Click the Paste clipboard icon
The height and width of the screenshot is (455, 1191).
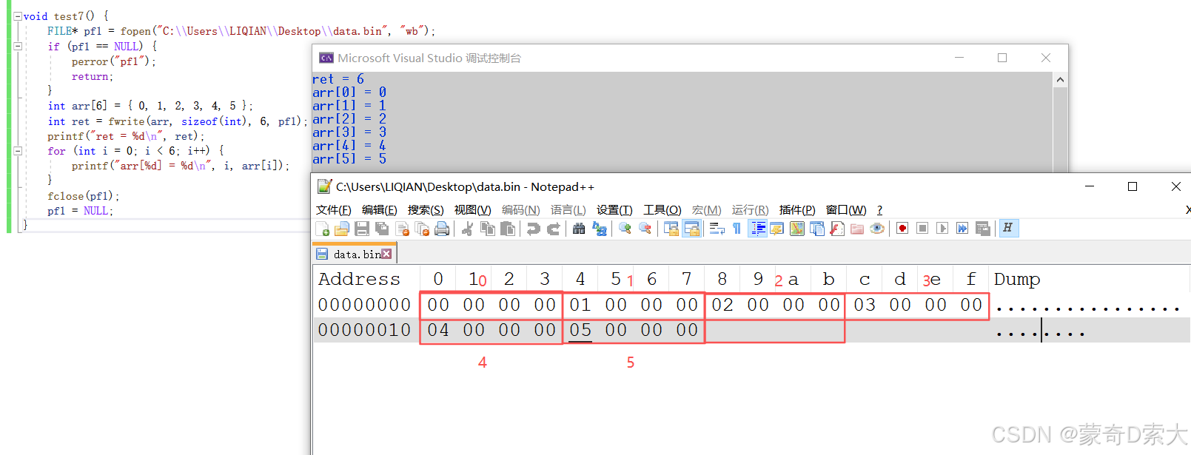coord(507,229)
